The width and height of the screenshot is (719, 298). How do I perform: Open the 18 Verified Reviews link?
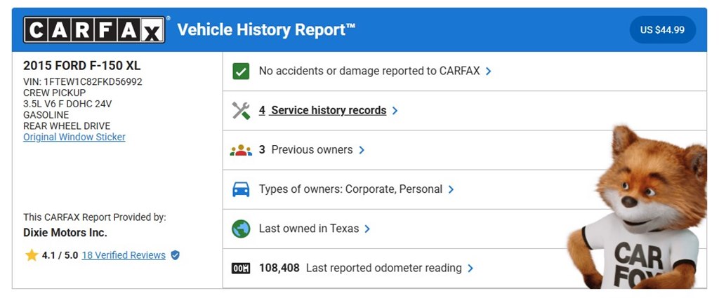pyautogui.click(x=124, y=255)
